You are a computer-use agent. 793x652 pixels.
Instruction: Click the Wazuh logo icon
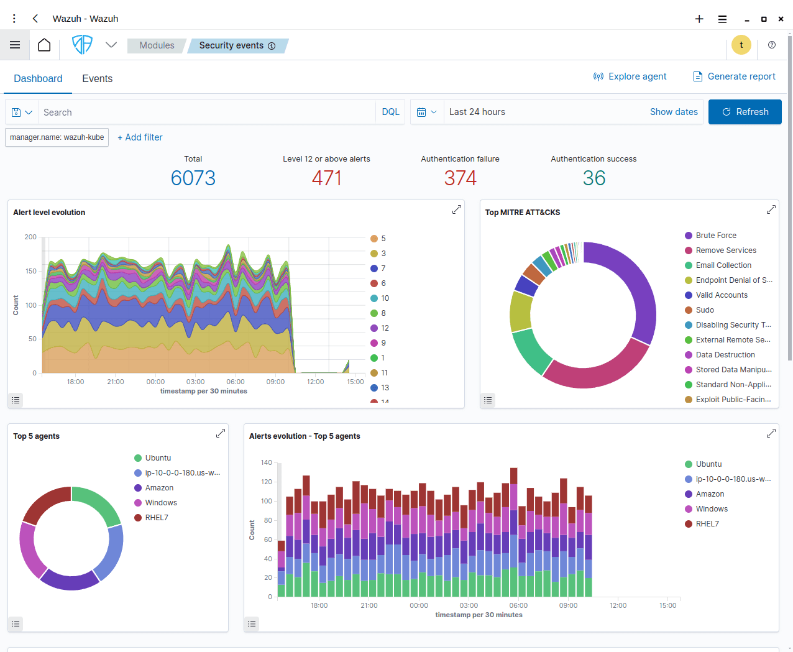click(82, 45)
